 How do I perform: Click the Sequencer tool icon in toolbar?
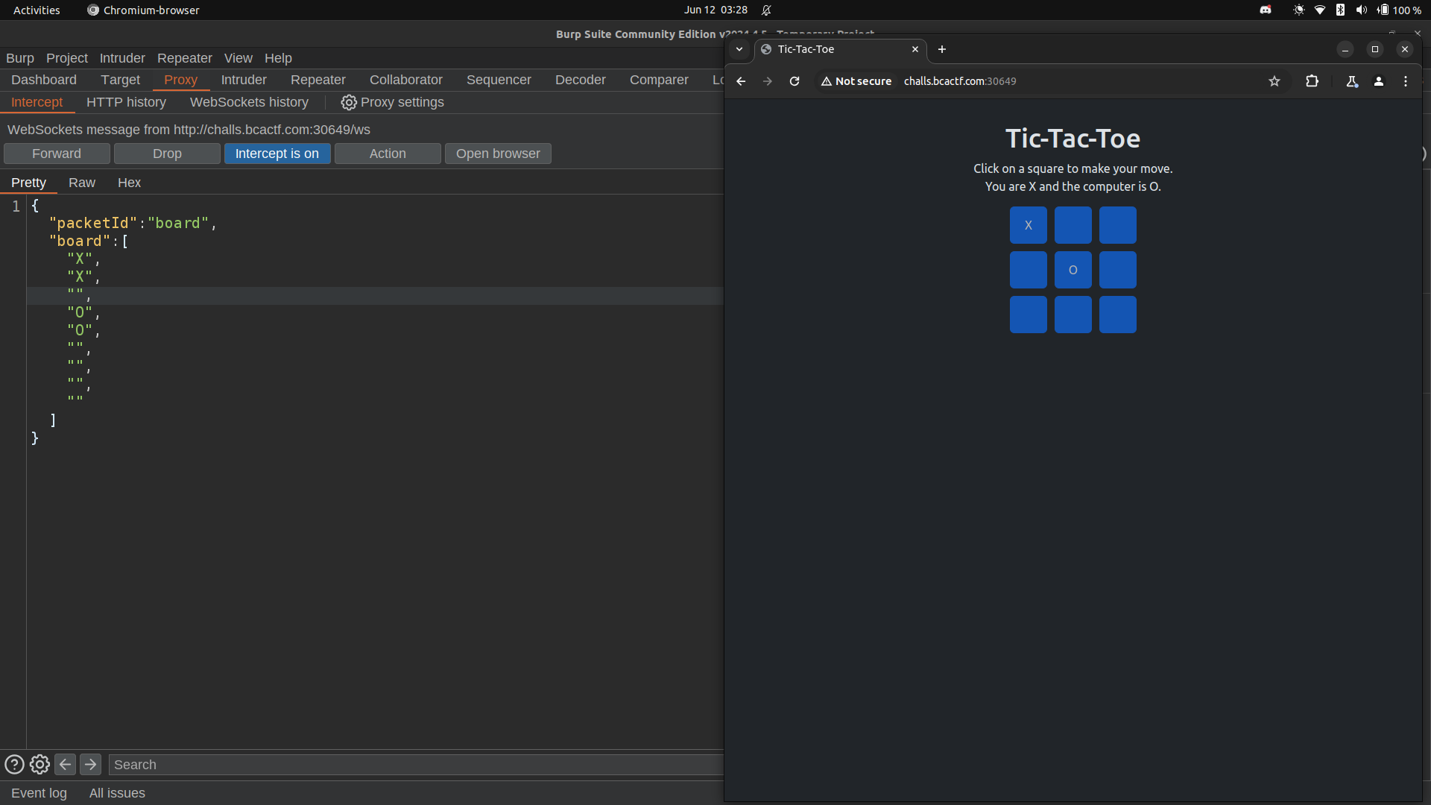(x=497, y=80)
